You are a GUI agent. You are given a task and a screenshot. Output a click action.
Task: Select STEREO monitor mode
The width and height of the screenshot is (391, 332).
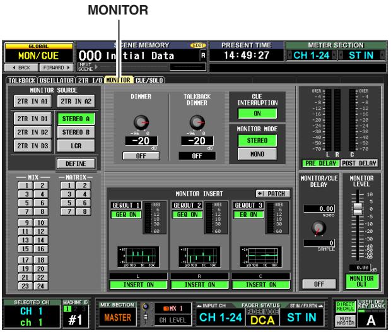tap(257, 141)
